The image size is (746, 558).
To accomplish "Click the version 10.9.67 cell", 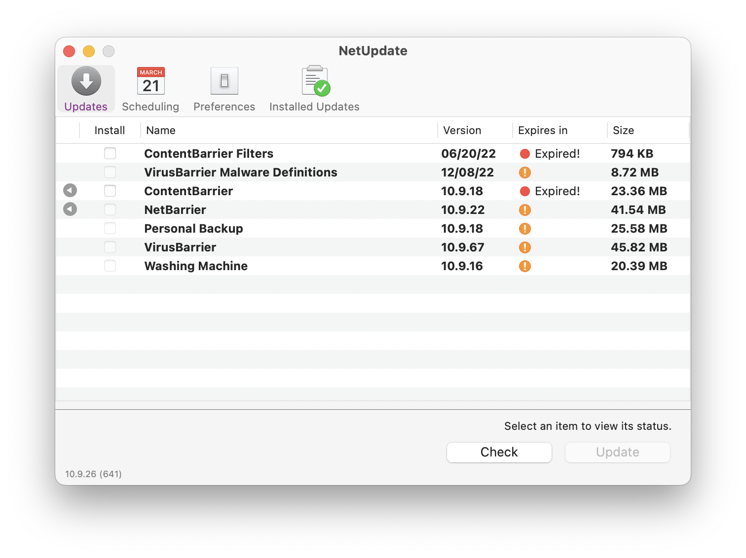I will click(x=463, y=247).
